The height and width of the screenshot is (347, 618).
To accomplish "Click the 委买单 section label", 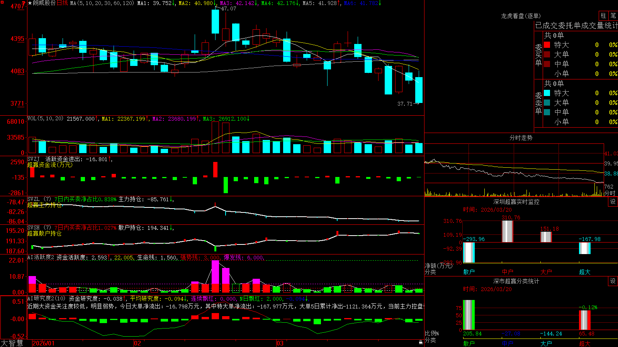I will 538,55.
